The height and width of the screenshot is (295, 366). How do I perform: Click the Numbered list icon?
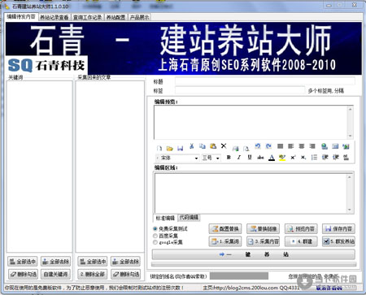[x=314, y=158]
